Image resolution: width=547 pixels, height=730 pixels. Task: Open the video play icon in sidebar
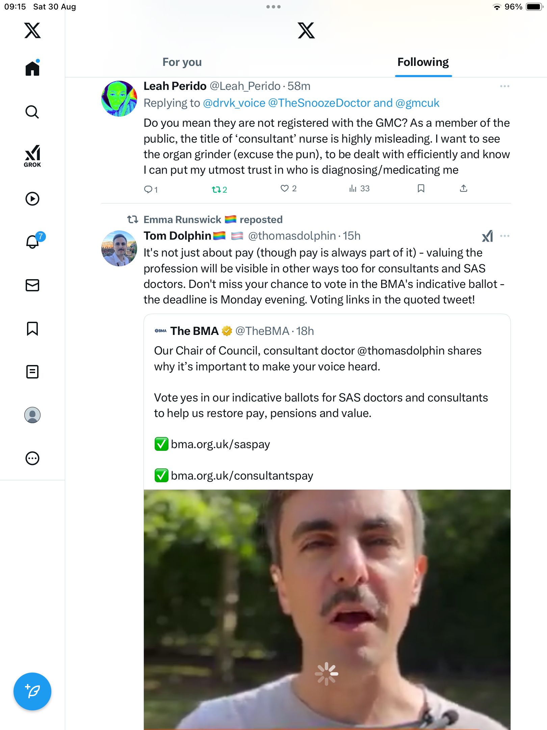tap(32, 199)
